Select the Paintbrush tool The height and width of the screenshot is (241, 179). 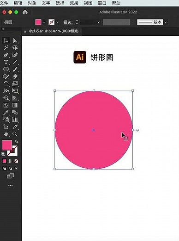click(x=15, y=69)
